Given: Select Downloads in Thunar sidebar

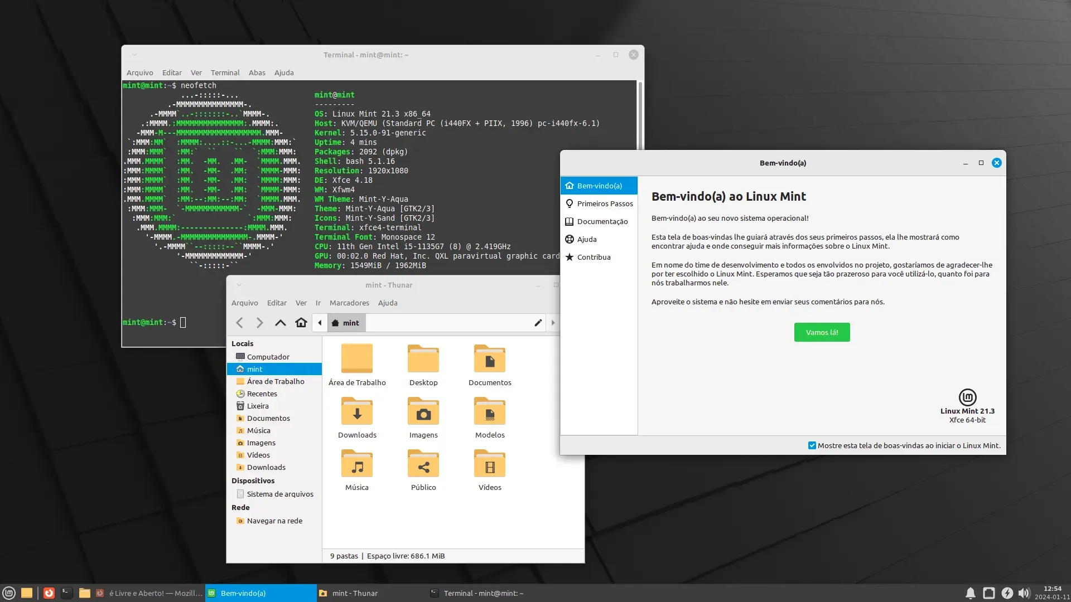Looking at the screenshot, I should pos(274,467).
